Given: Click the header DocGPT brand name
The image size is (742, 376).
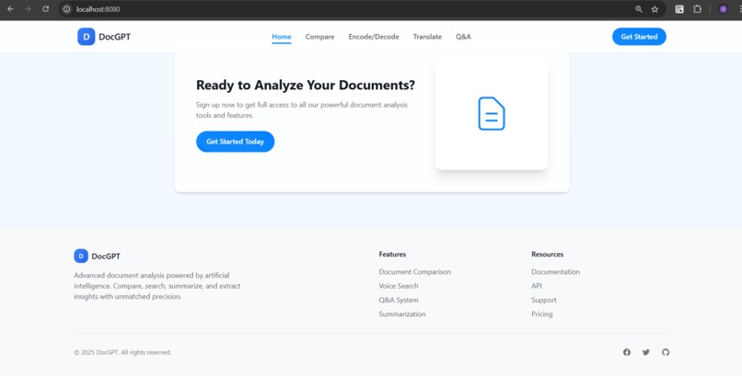Looking at the screenshot, I should [114, 37].
